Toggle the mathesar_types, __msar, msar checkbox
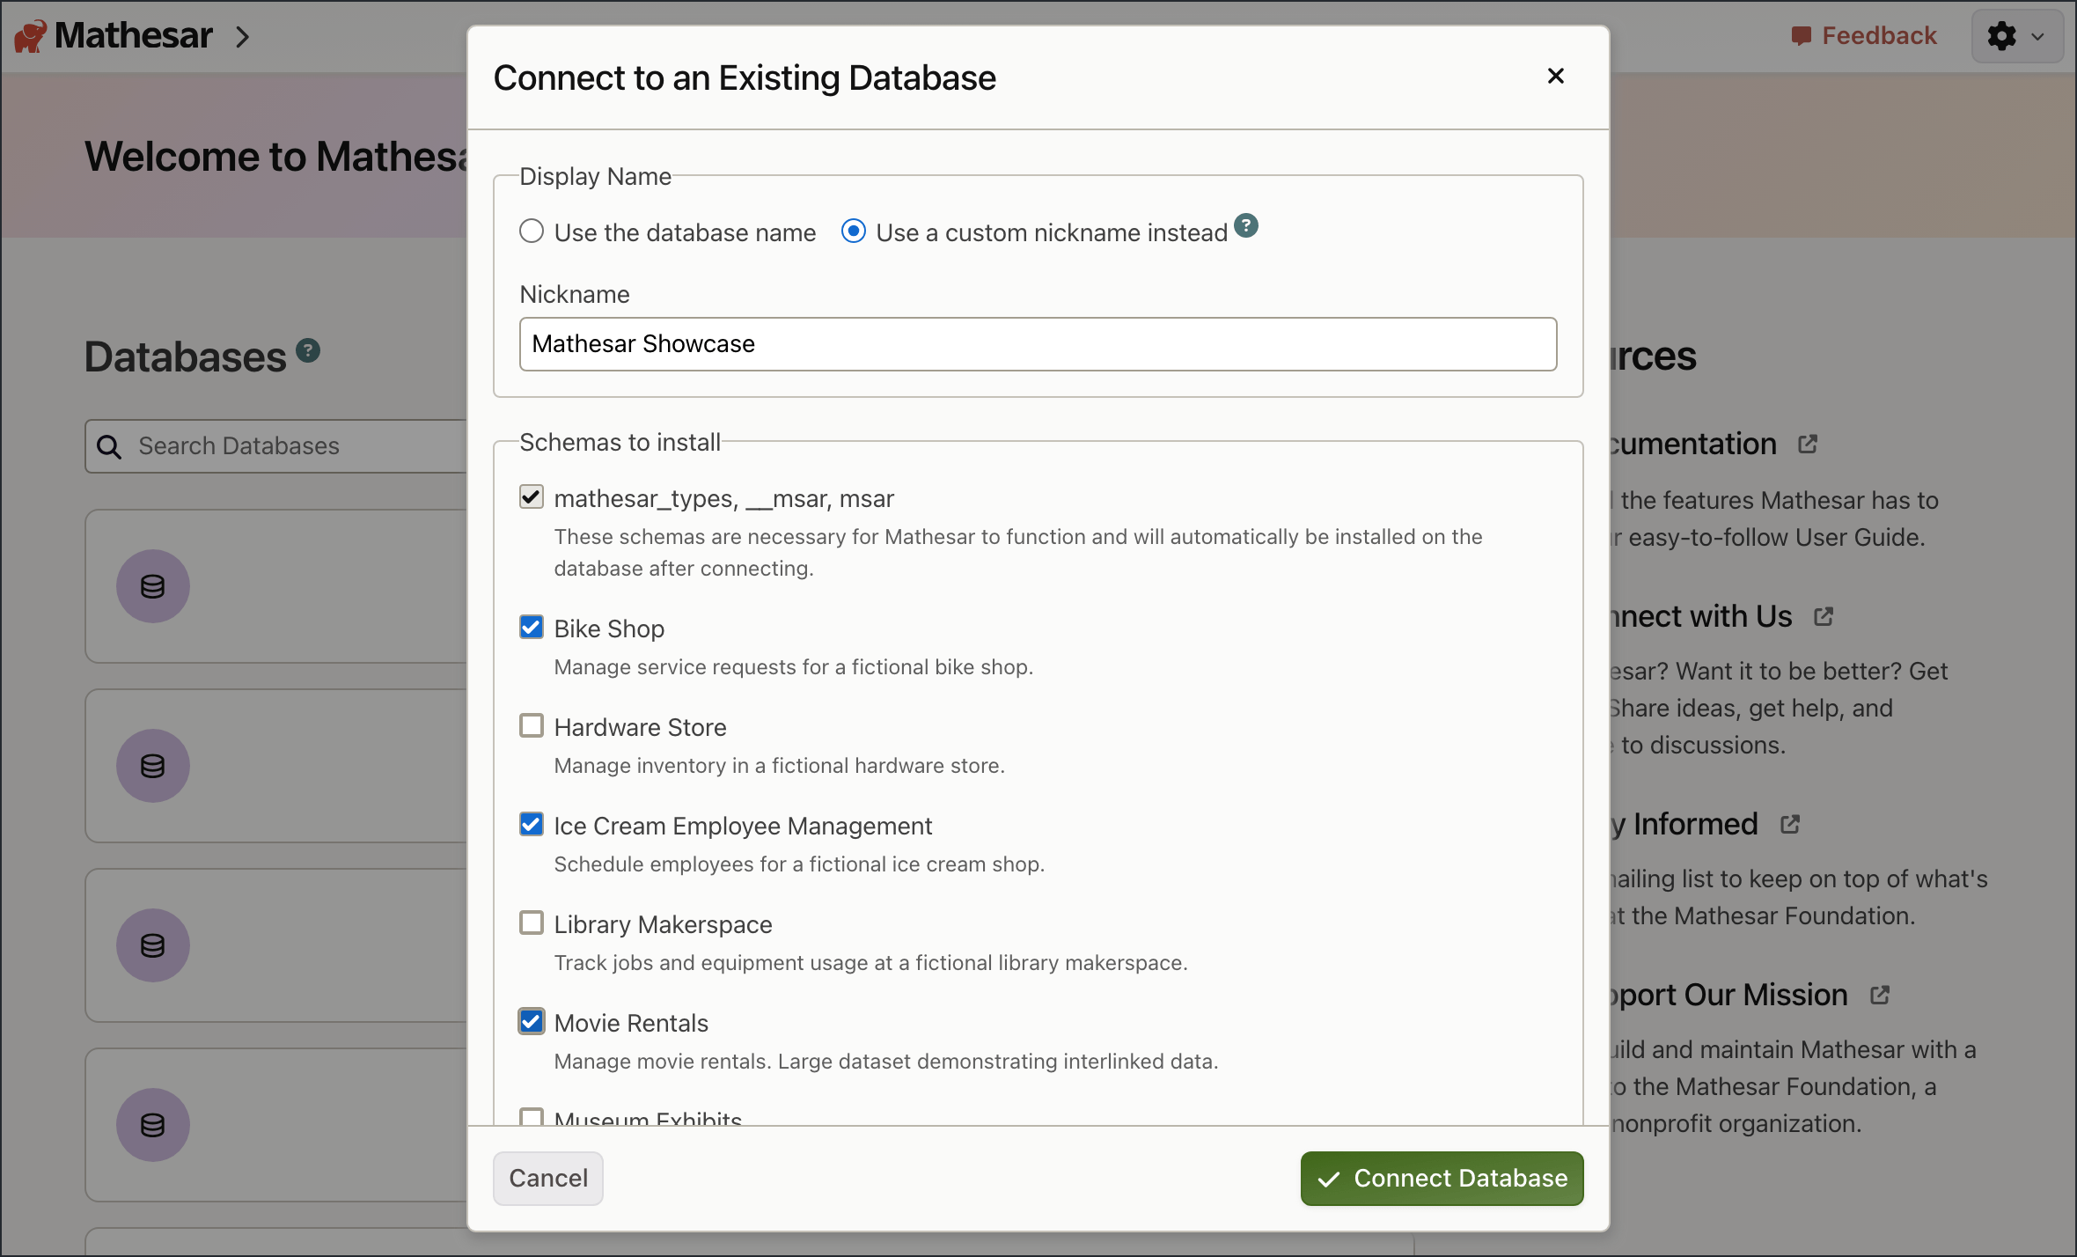Viewport: 2077px width, 1257px height. [x=532, y=497]
